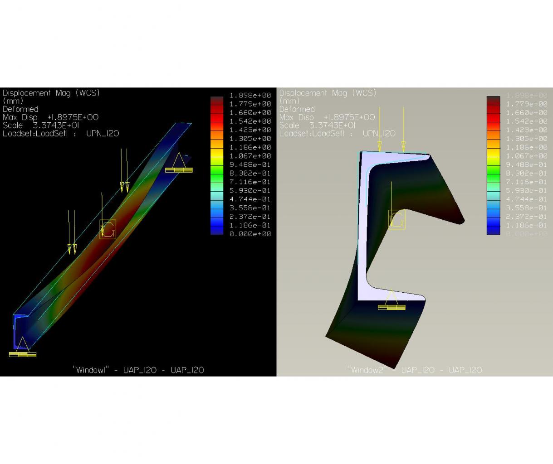The image size is (553, 464).
Task: Click the '(mm)' units label in Window2
Action: 289,101
